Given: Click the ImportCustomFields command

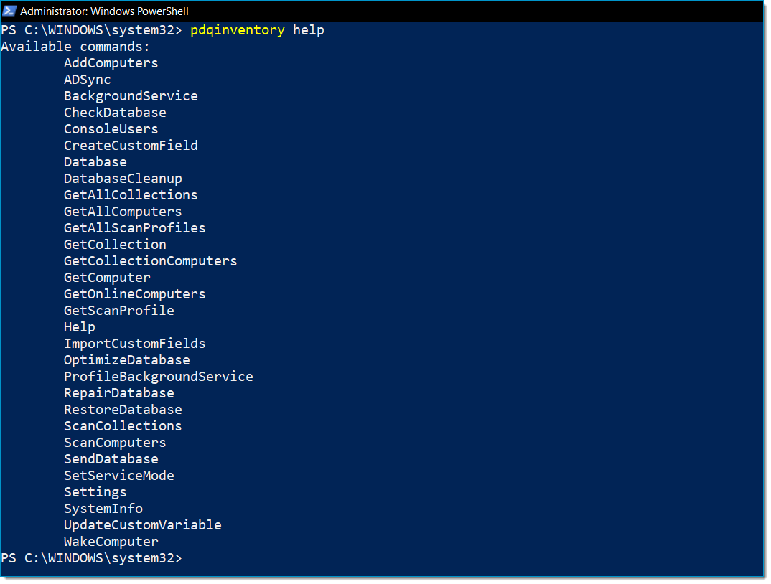Looking at the screenshot, I should pos(134,344).
